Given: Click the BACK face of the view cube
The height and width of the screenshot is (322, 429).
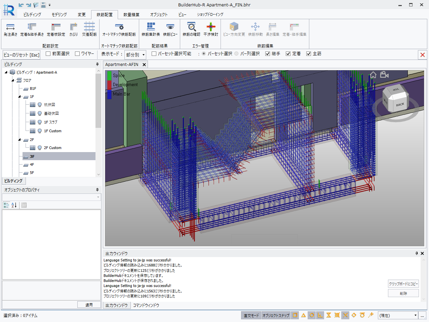Looking at the screenshot, I should tap(400, 105).
